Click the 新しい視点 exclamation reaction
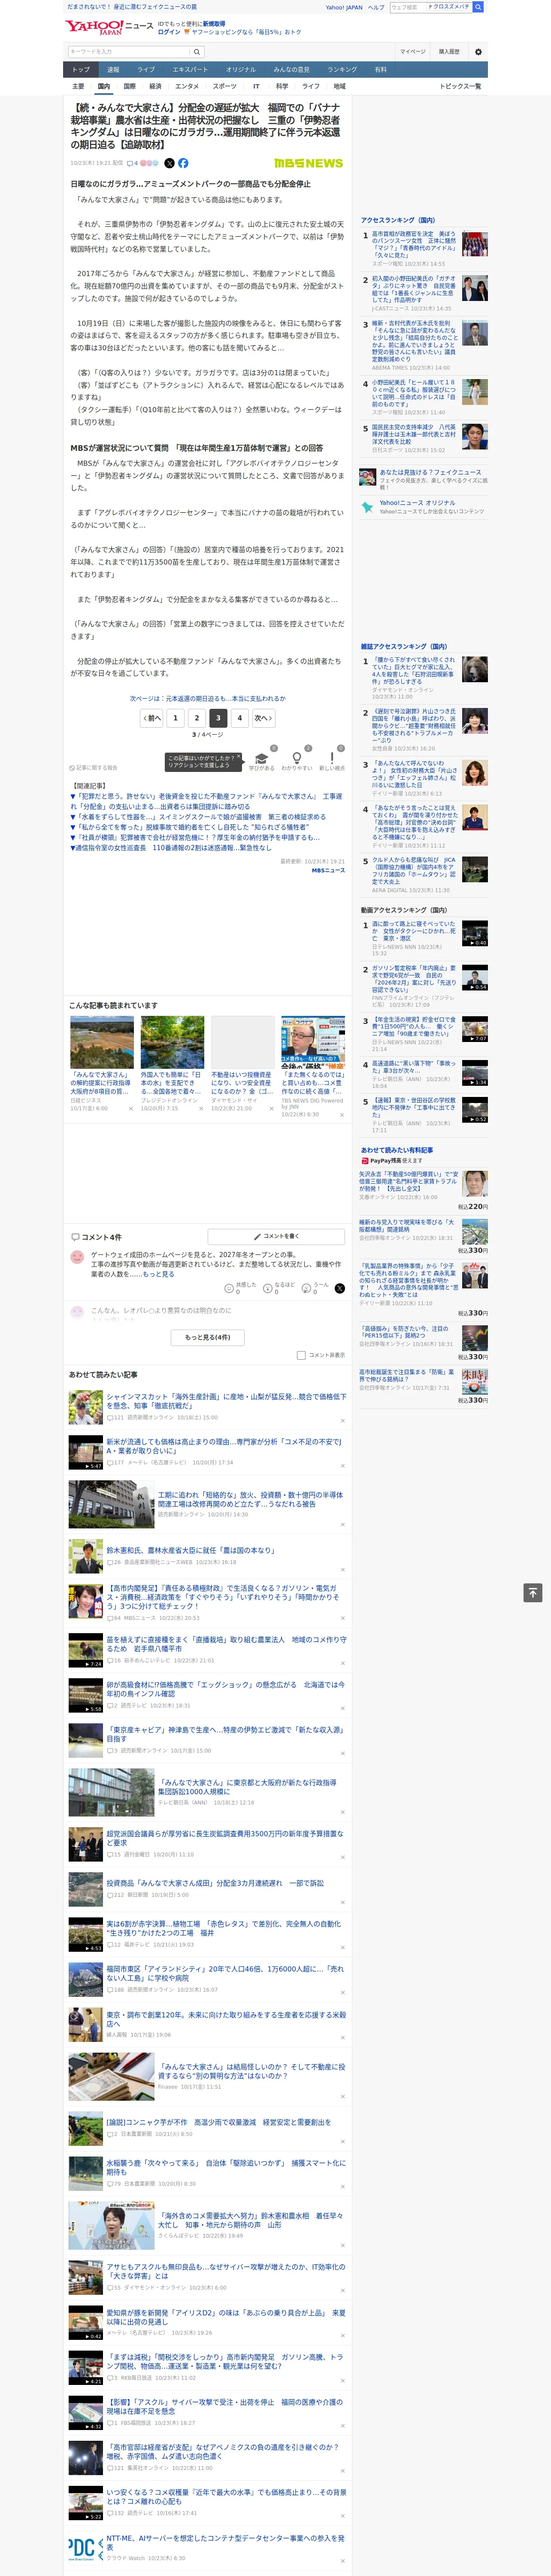This screenshot has height=2576, width=551. [x=332, y=759]
